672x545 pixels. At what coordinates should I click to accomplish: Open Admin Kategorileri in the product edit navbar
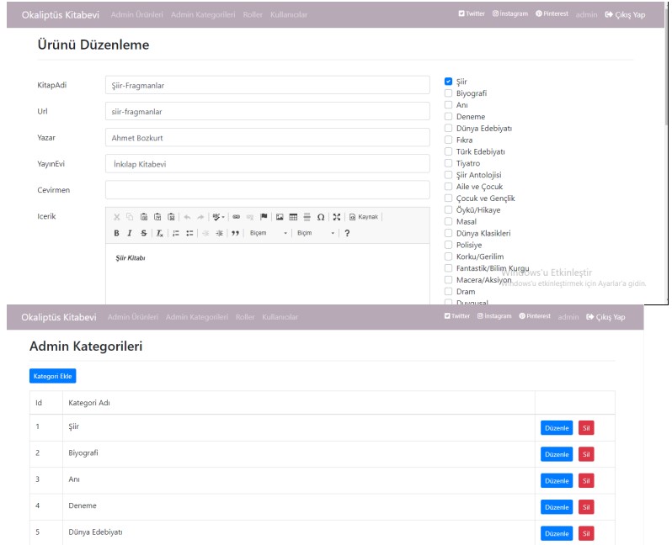point(203,14)
